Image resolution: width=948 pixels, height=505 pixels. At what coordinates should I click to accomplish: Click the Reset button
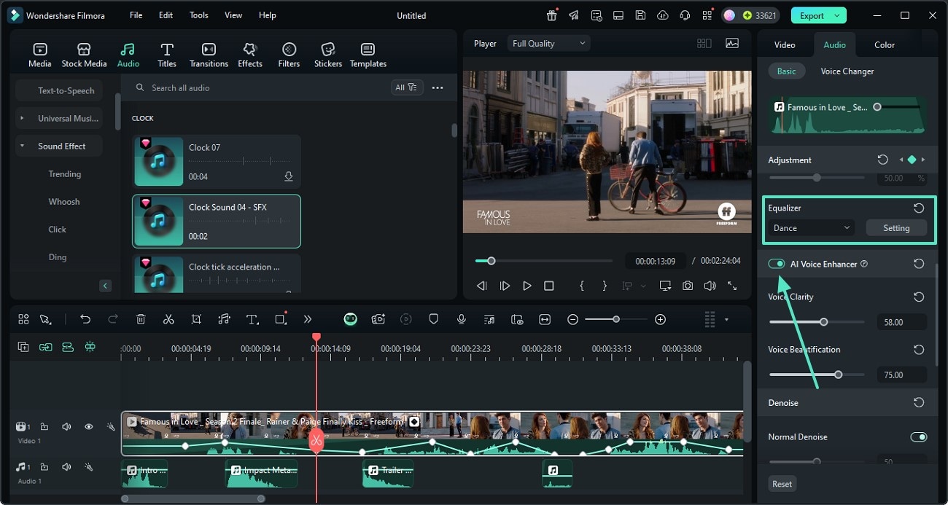coord(782,484)
